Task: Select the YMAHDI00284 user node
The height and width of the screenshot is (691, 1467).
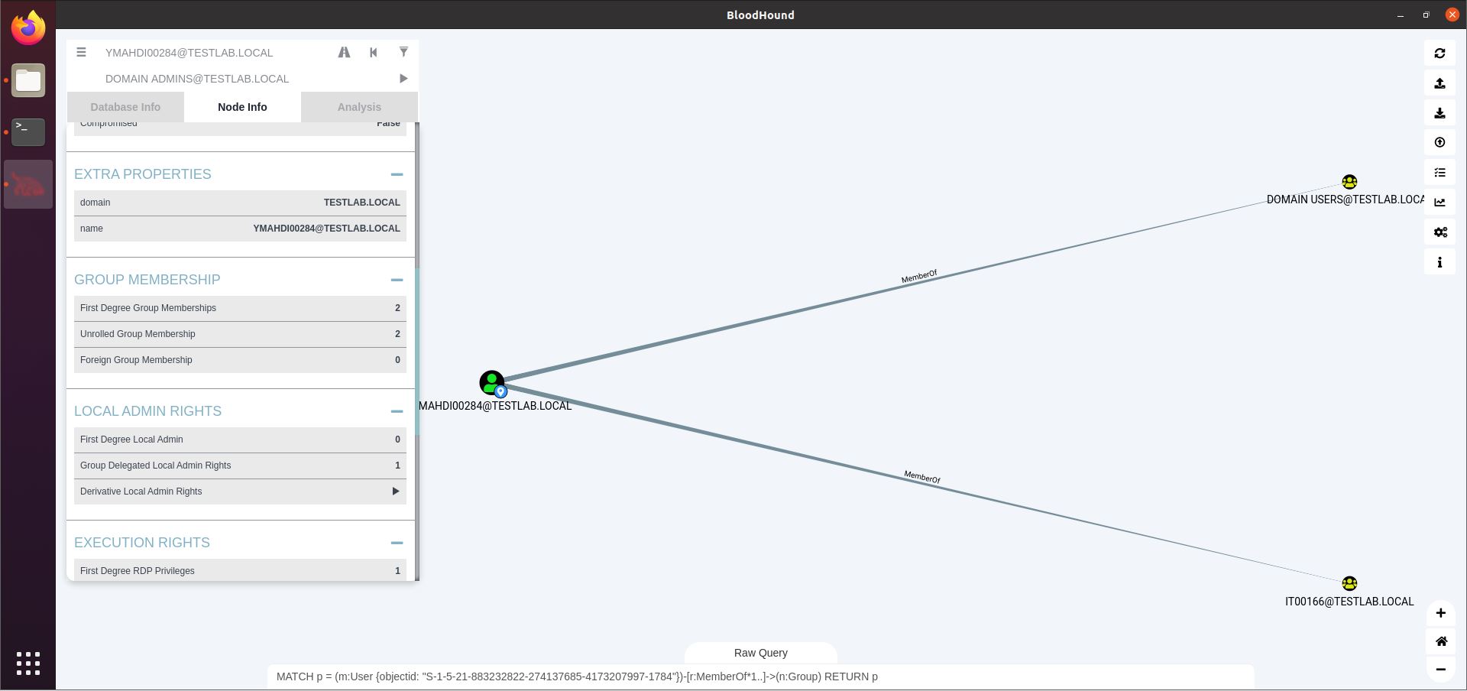Action: pyautogui.click(x=491, y=382)
